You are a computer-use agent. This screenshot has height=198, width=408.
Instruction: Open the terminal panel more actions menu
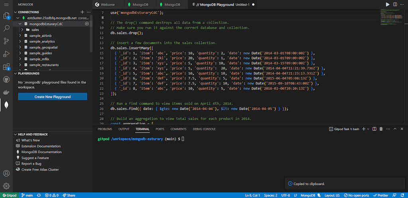click(388, 129)
